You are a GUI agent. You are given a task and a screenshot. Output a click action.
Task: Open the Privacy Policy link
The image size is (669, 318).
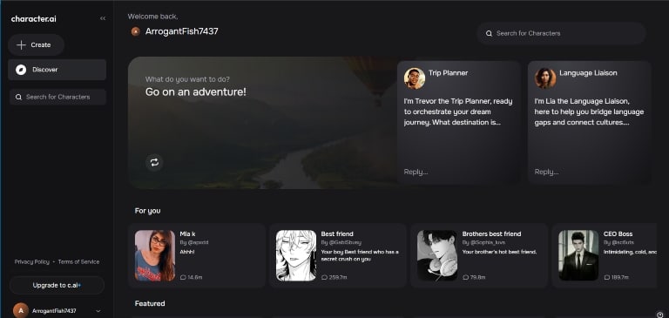31,261
